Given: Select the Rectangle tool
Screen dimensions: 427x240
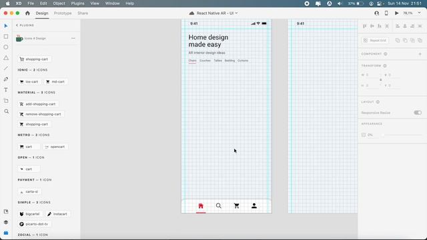Looking at the screenshot, I should (x=6, y=37).
